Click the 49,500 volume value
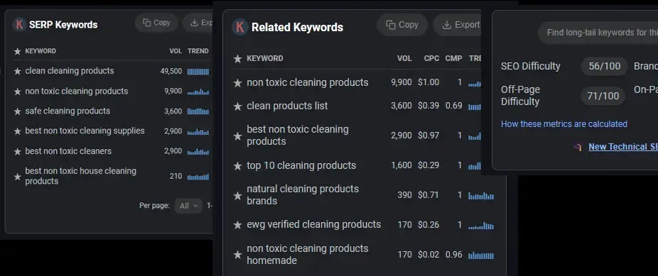 (171, 71)
